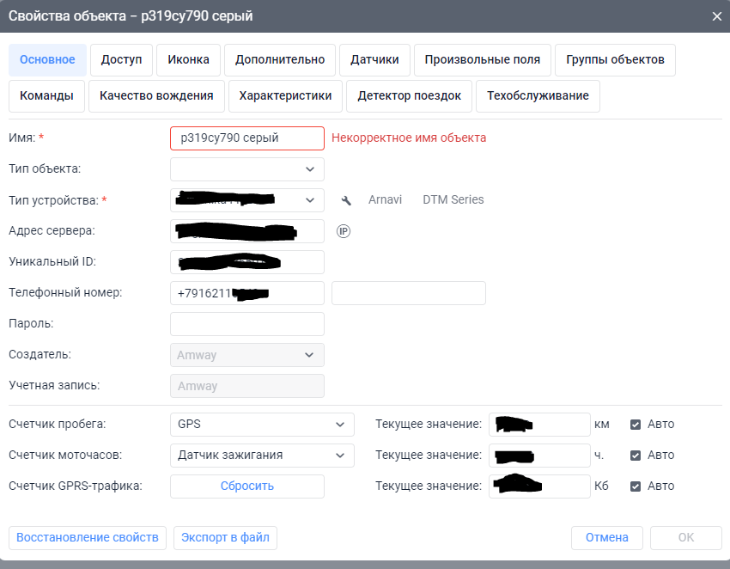Image resolution: width=730 pixels, height=569 pixels.
Task: Select the Качество вождения tab
Action: coord(156,96)
